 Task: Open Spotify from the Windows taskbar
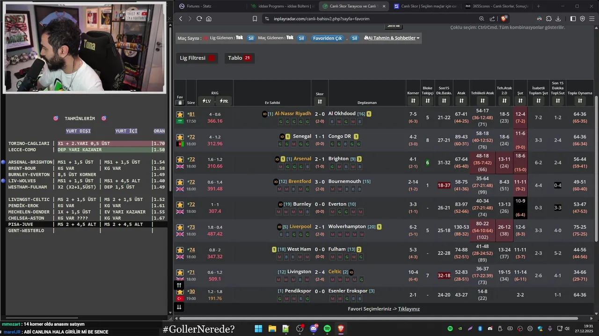(327, 329)
